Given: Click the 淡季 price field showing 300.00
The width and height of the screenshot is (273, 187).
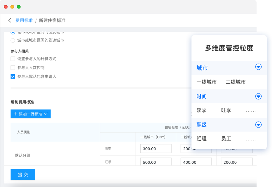Looking at the screenshot, I should pos(155,148).
